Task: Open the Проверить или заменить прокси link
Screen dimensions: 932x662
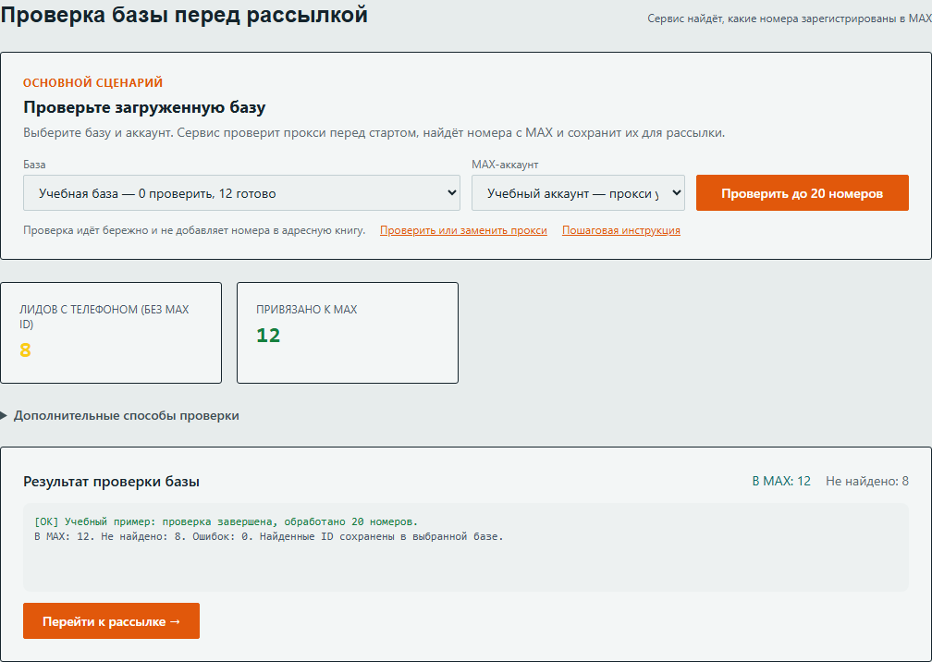Action: click(x=463, y=230)
